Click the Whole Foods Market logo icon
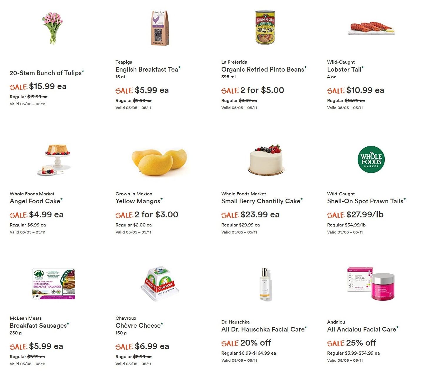The width and height of the screenshot is (425, 389). 371,160
